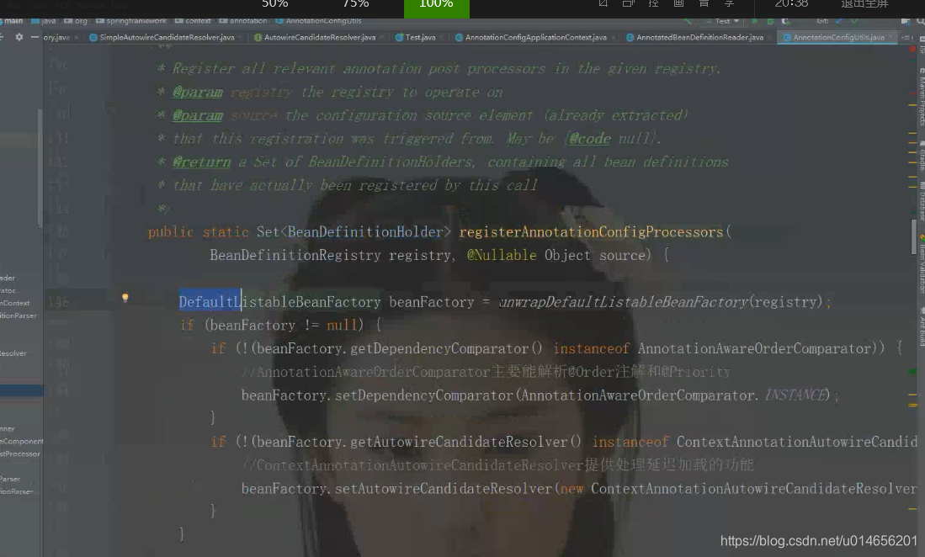925x557 pixels.
Task: Click unwrapDefaultListableBeanFactory method call
Action: (x=624, y=302)
